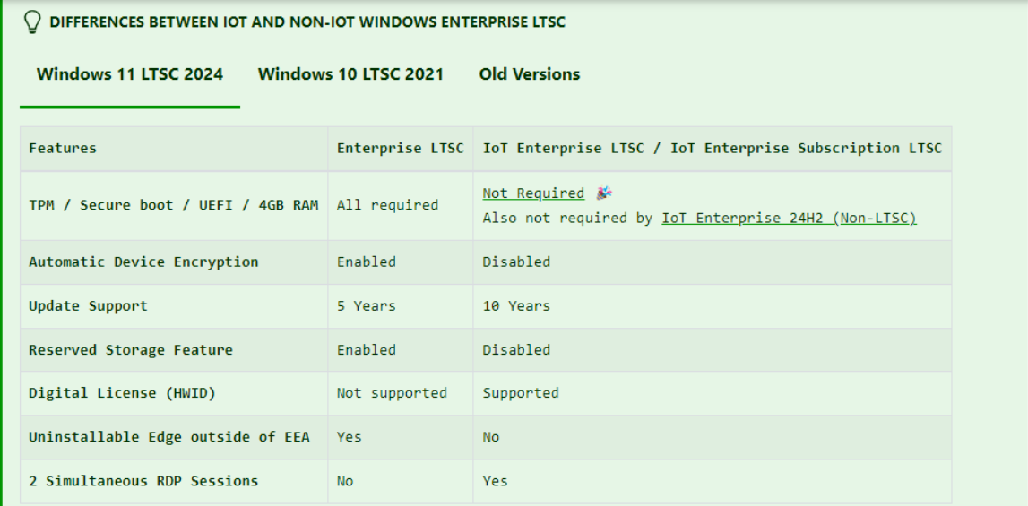
Task: Click the Uninstallable Edge outside of EEA label
Action: 168,436
